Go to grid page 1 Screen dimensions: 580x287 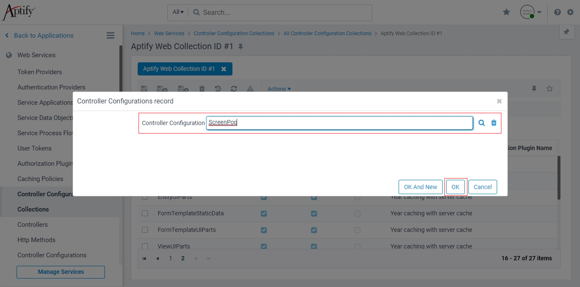tap(170, 258)
